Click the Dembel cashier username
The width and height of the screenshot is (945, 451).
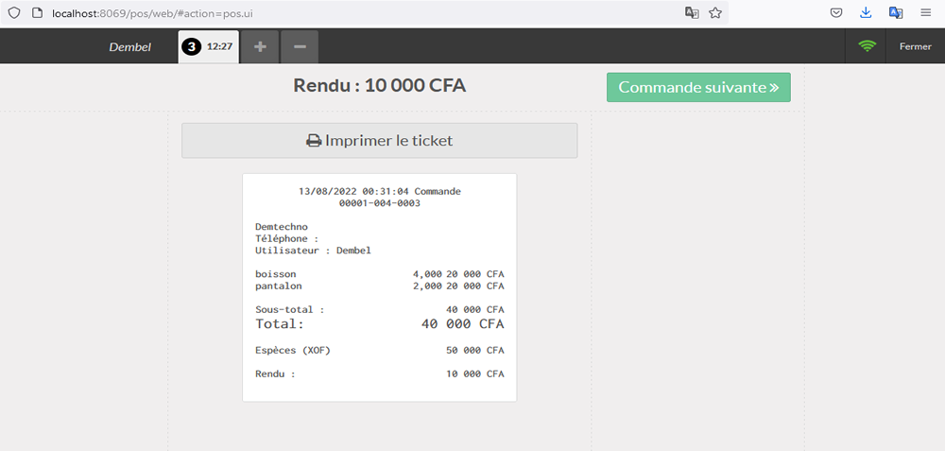[129, 46]
